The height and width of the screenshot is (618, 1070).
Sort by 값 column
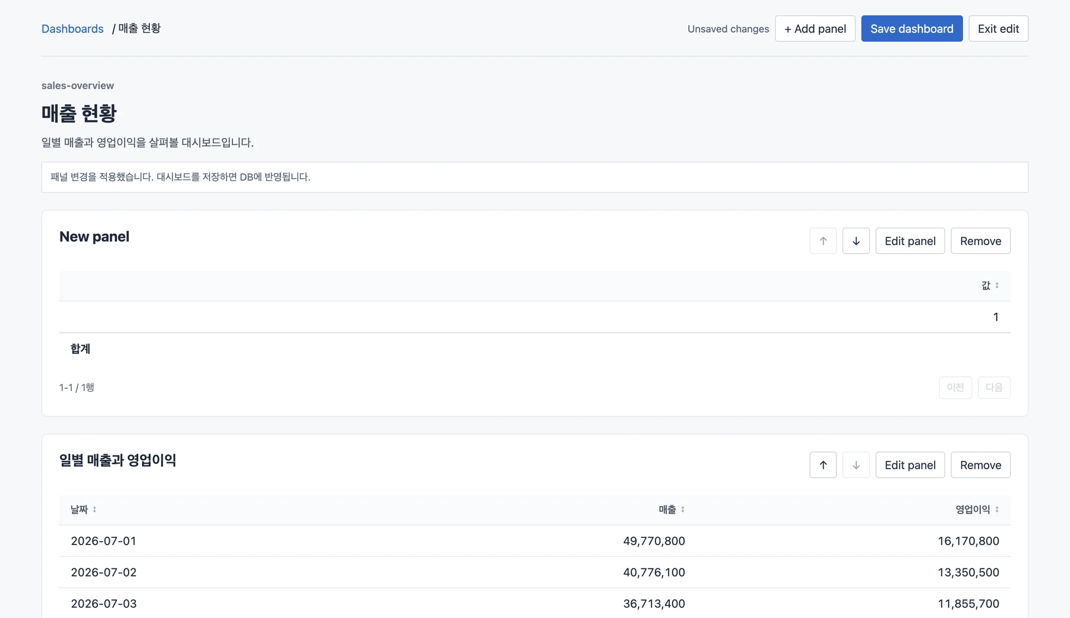990,286
